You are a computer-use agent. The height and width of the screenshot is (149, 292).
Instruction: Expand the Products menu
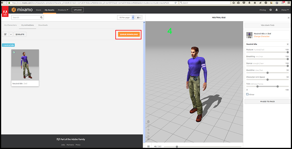(x=63, y=10)
